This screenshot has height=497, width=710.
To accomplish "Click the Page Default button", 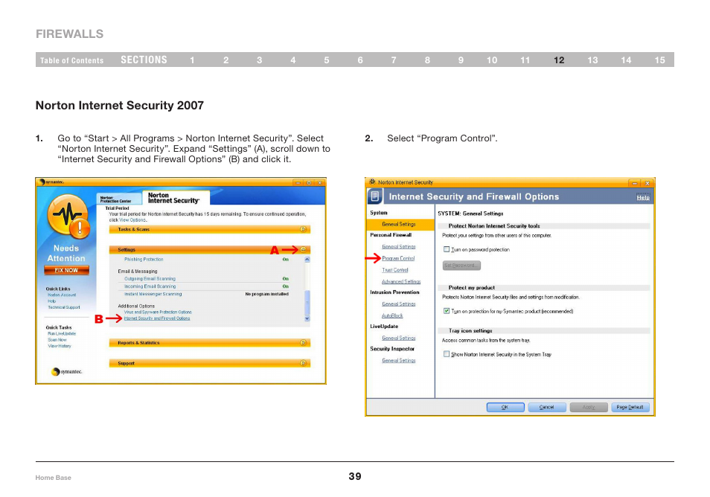I will pyautogui.click(x=630, y=408).
